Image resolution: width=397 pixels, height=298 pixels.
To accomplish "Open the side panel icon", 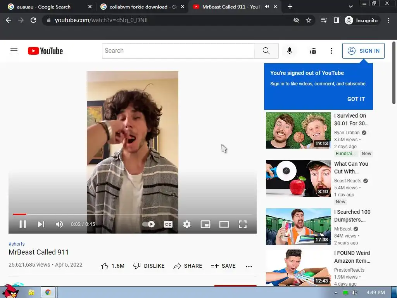I will 336,20.
